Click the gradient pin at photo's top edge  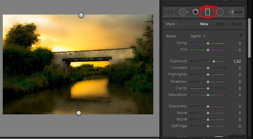coord(81,15)
